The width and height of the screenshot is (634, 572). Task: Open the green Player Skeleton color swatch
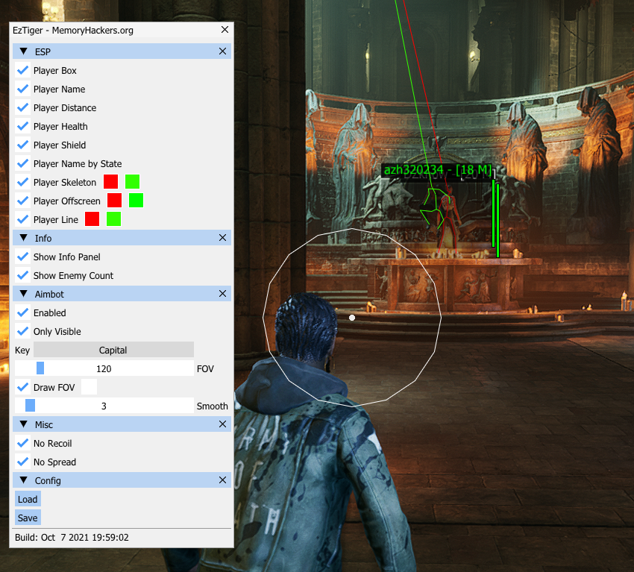point(133,181)
